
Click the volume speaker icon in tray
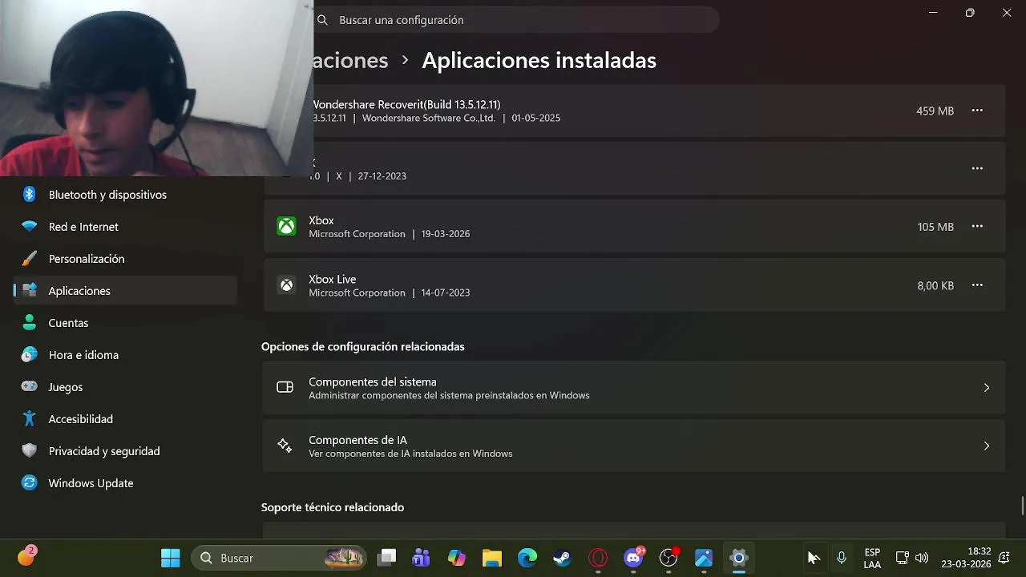[x=922, y=558]
